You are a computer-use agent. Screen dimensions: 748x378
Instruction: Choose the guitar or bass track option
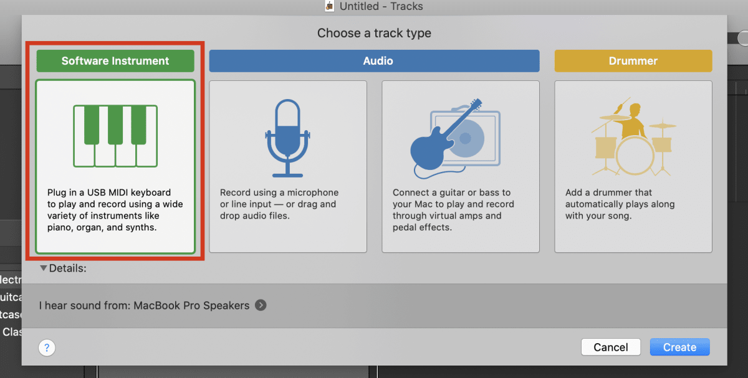pyautogui.click(x=460, y=165)
